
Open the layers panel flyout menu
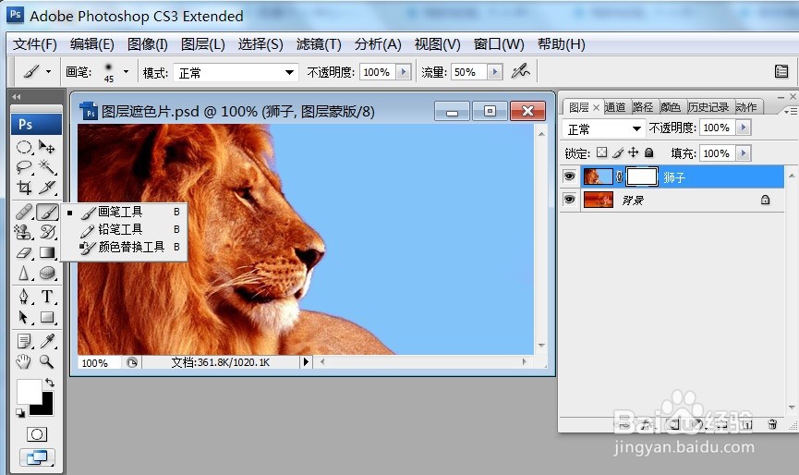point(791,111)
